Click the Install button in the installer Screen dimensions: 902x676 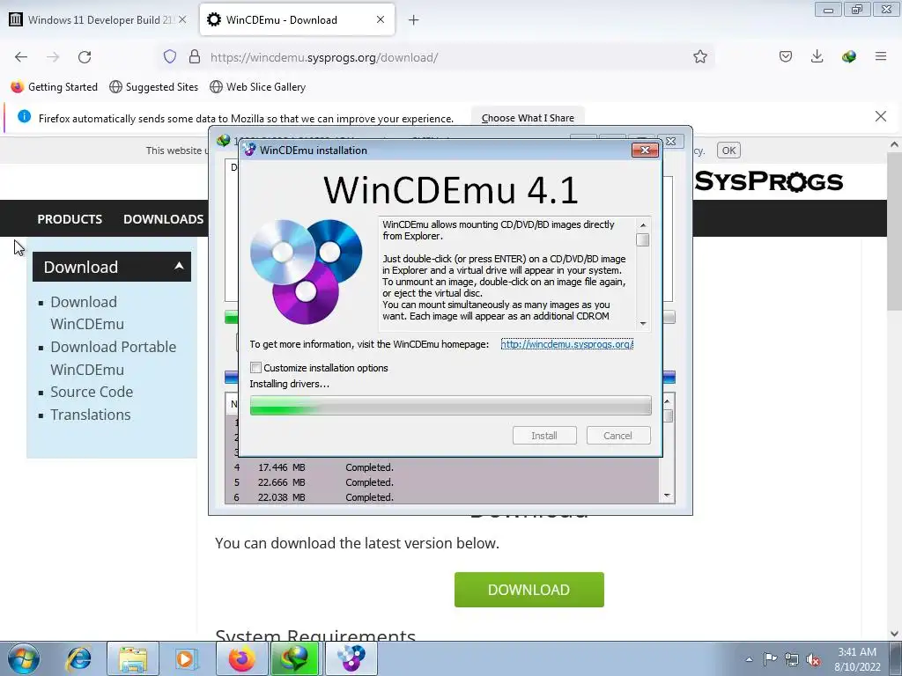544,435
